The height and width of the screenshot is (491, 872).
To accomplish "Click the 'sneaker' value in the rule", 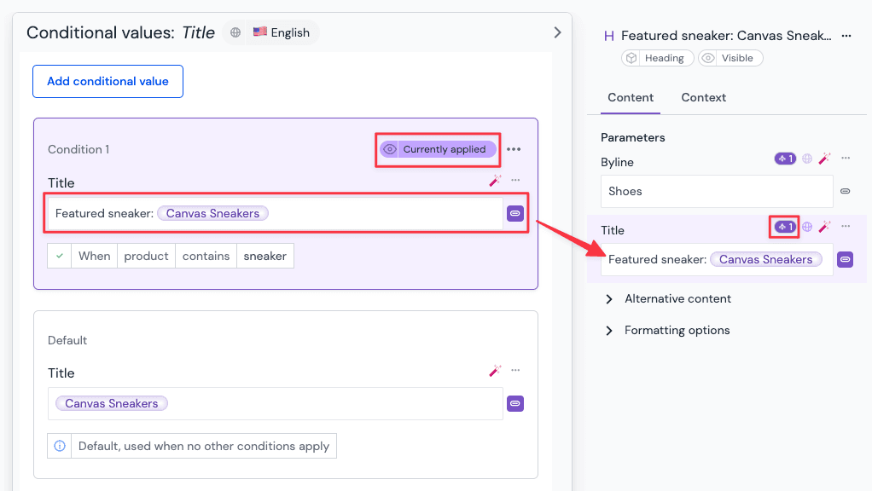I will (265, 256).
